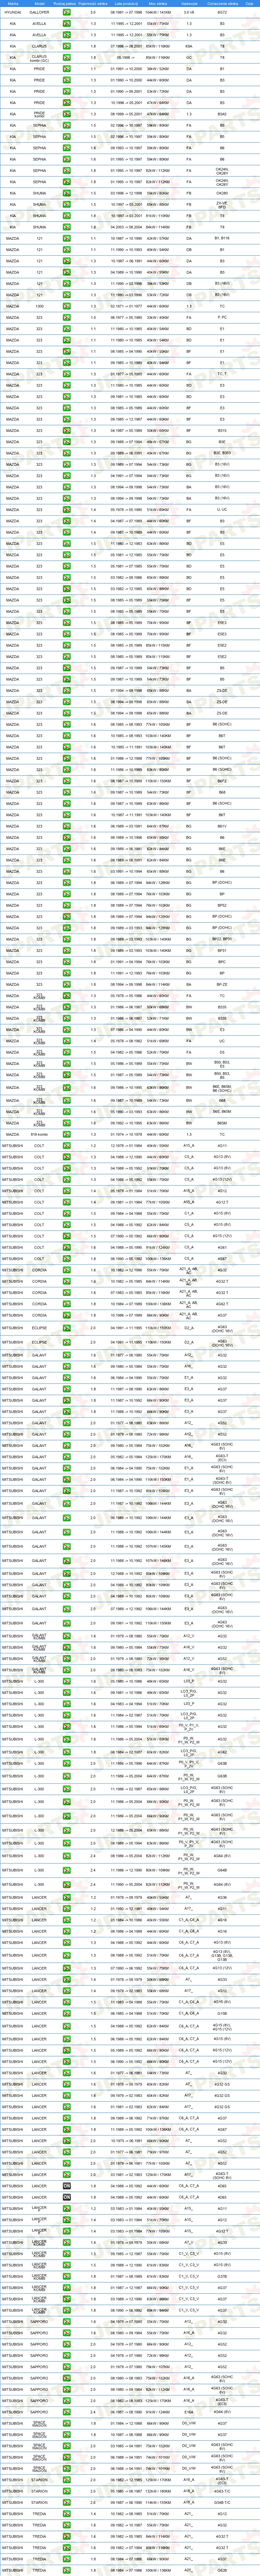Image resolution: width=260 pixels, height=2576 pixels.
Task: Click the green icon beside MAZDA 1300
Action: (x=67, y=306)
